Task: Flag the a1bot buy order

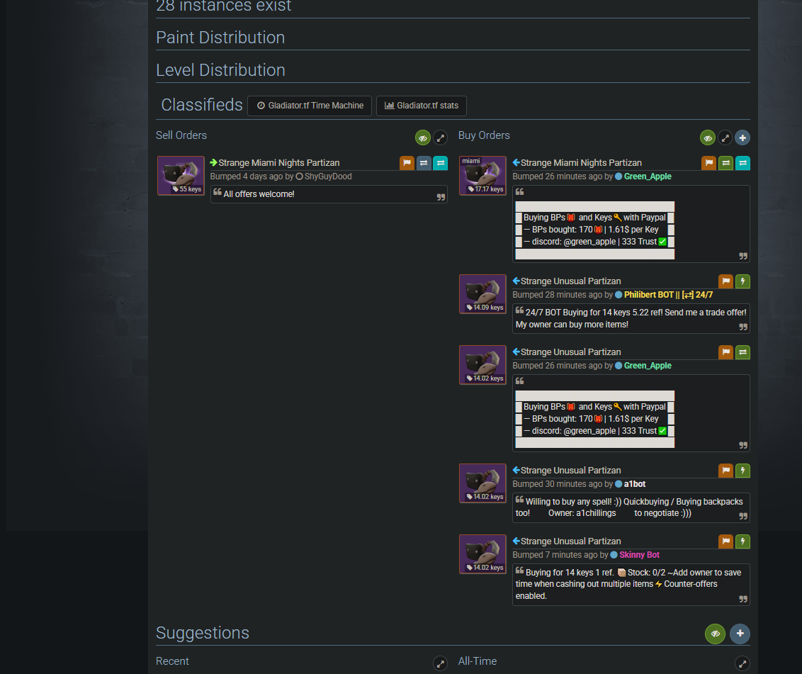Action: pos(725,471)
